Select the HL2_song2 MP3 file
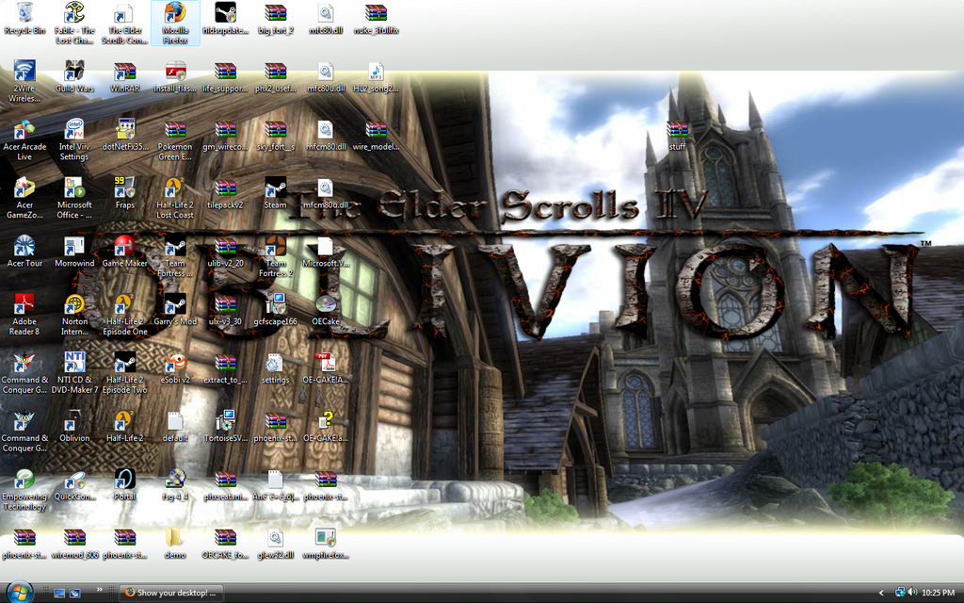The image size is (964, 603). coord(376,76)
